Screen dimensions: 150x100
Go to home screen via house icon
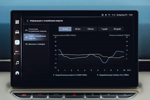pyautogui.click(x=17, y=73)
